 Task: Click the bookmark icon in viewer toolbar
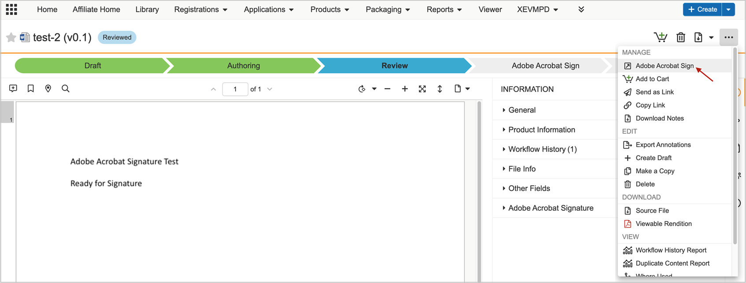pos(31,88)
